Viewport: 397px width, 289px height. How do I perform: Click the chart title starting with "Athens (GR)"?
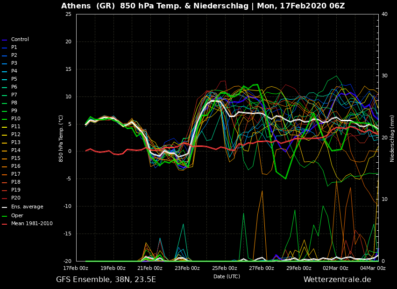203,6
